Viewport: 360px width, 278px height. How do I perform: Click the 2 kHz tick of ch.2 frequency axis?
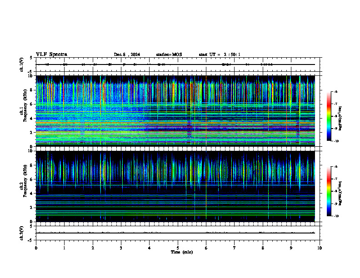tap(32, 208)
